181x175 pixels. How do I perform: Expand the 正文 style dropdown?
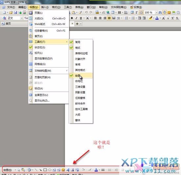[x=22, y=18]
